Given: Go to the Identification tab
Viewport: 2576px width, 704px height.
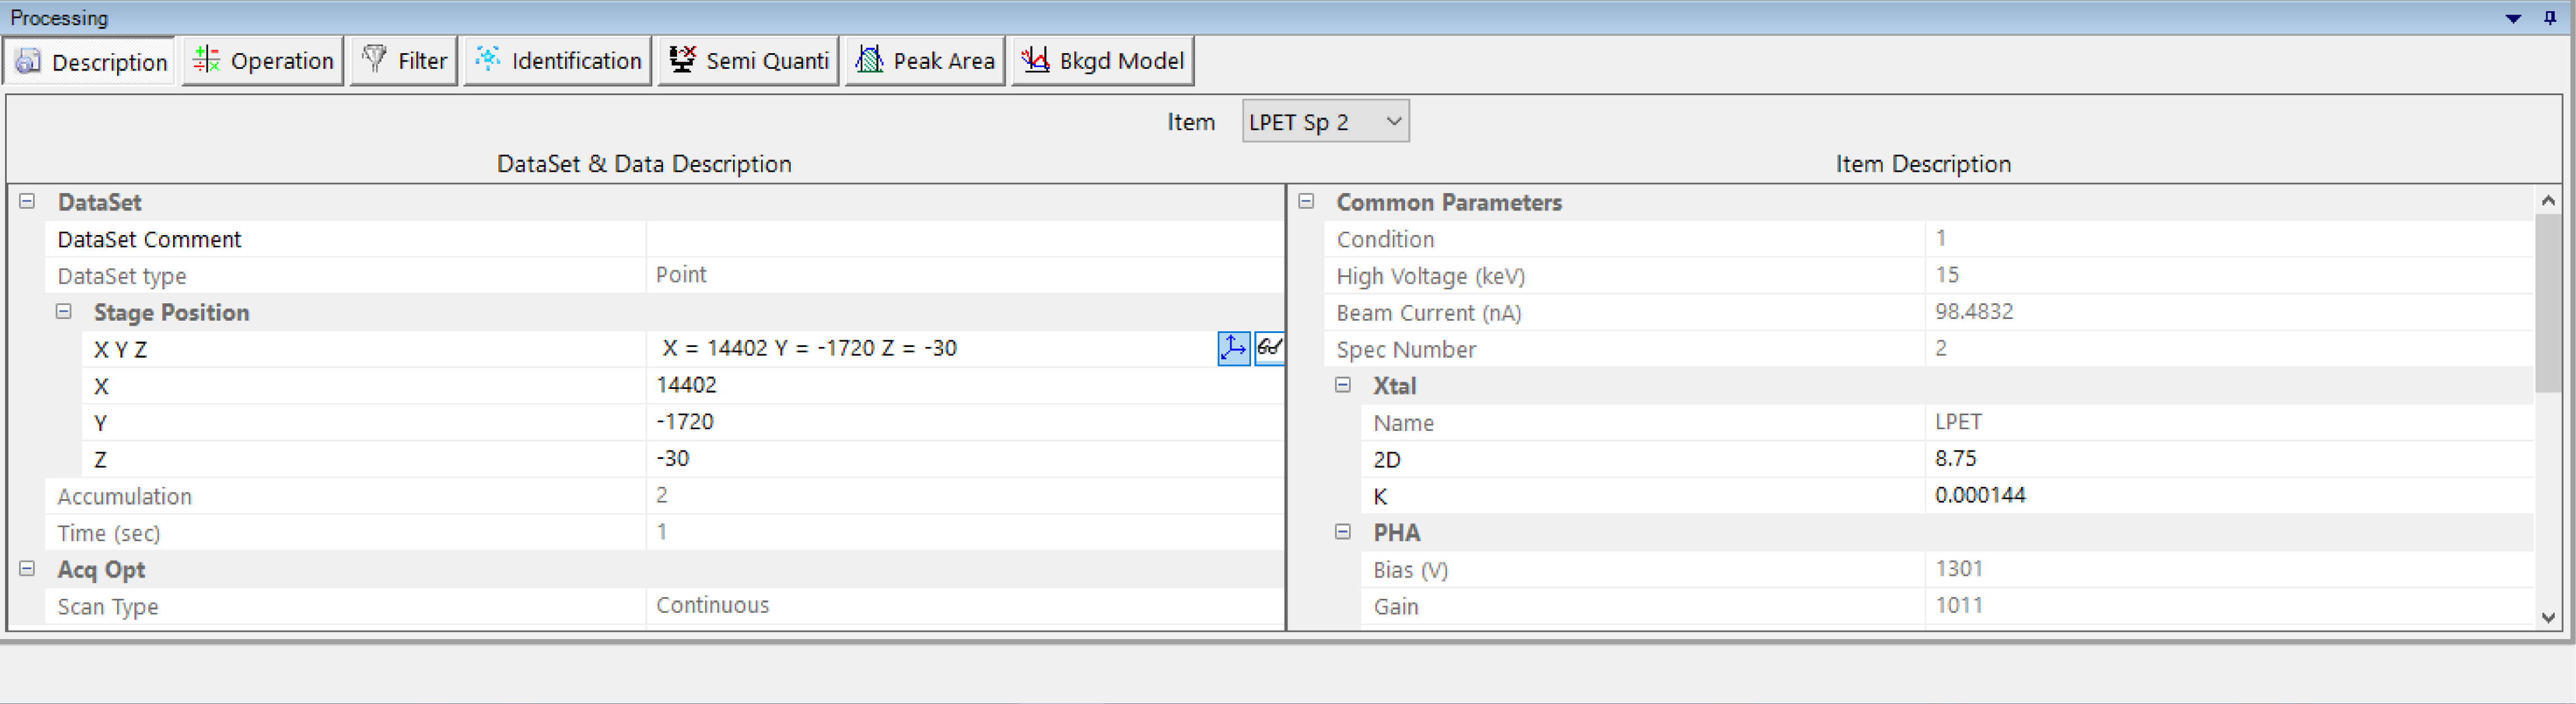Looking at the screenshot, I should pos(558,61).
